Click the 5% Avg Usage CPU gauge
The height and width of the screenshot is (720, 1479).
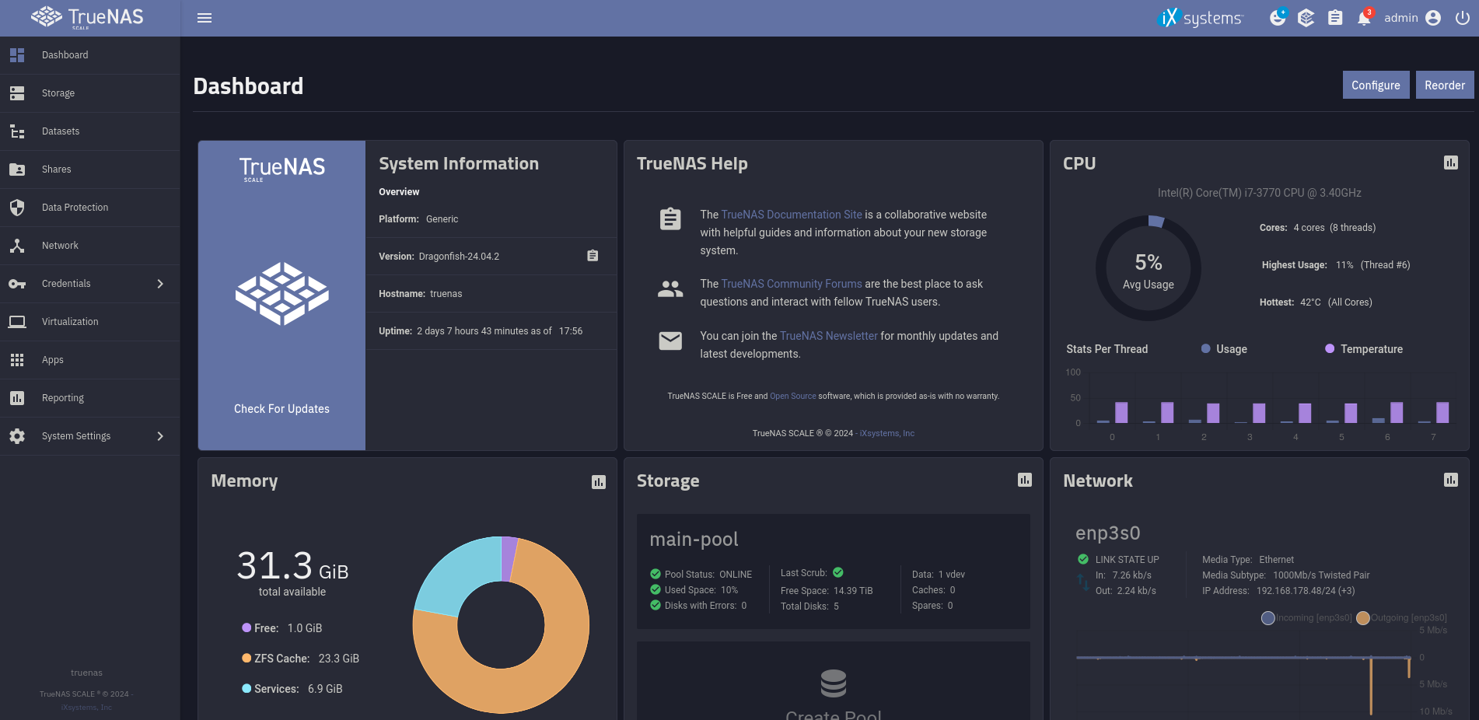[1149, 268]
